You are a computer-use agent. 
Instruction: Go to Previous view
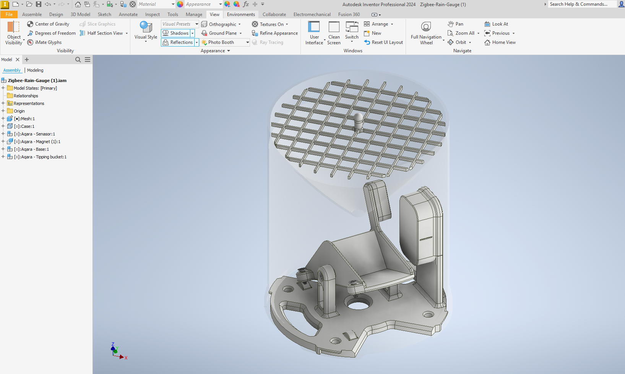pyautogui.click(x=497, y=33)
